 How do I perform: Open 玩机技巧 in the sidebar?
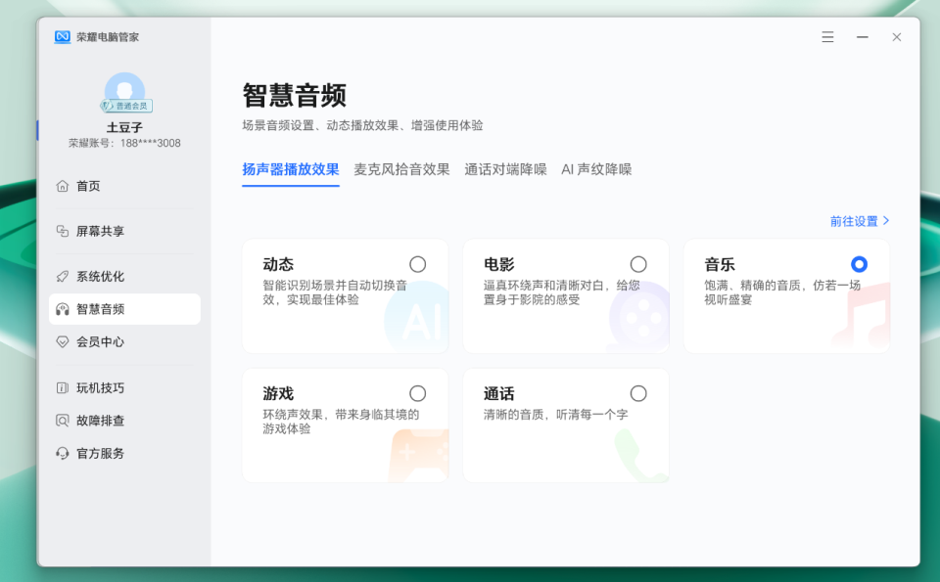point(124,388)
